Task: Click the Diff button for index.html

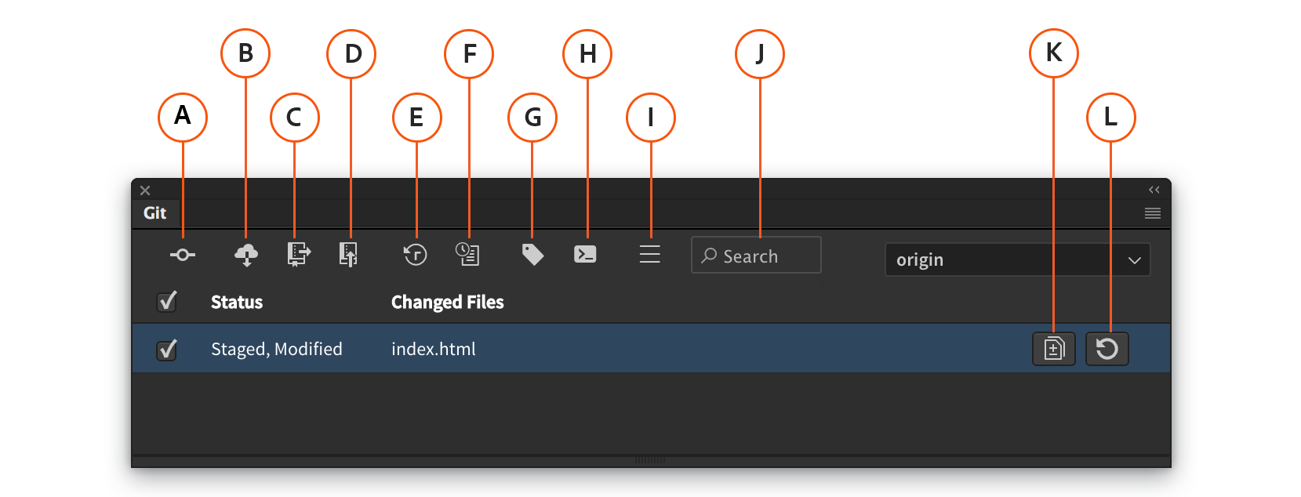Action: tap(1053, 349)
